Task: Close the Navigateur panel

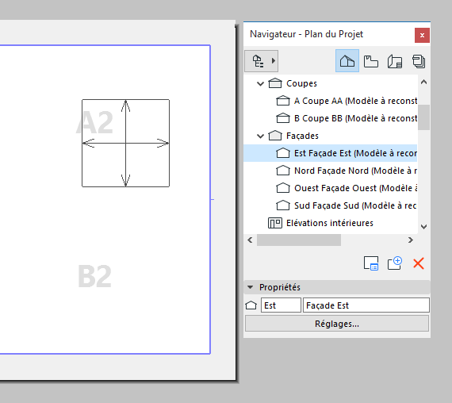Action: [422, 35]
